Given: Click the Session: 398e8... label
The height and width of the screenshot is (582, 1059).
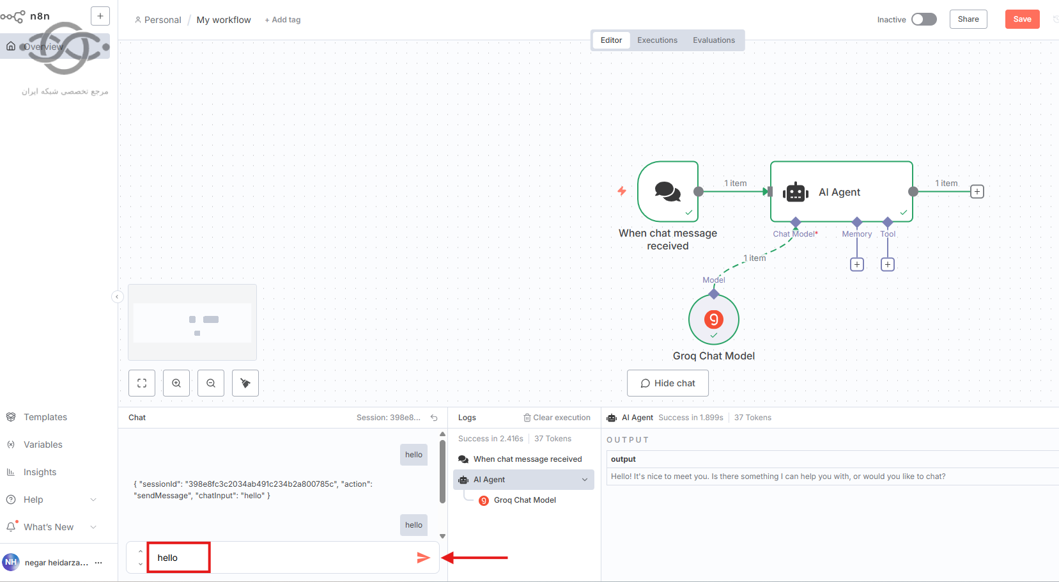Looking at the screenshot, I should click(x=388, y=418).
